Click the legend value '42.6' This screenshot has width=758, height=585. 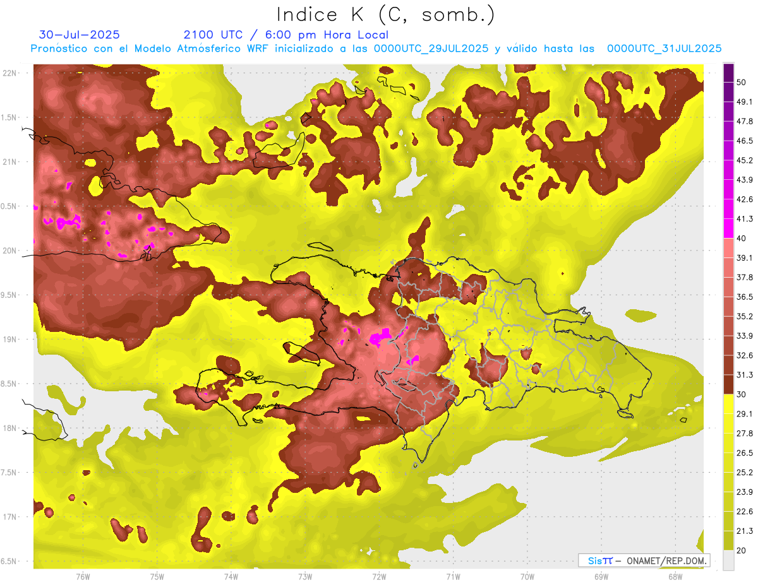[x=745, y=199]
